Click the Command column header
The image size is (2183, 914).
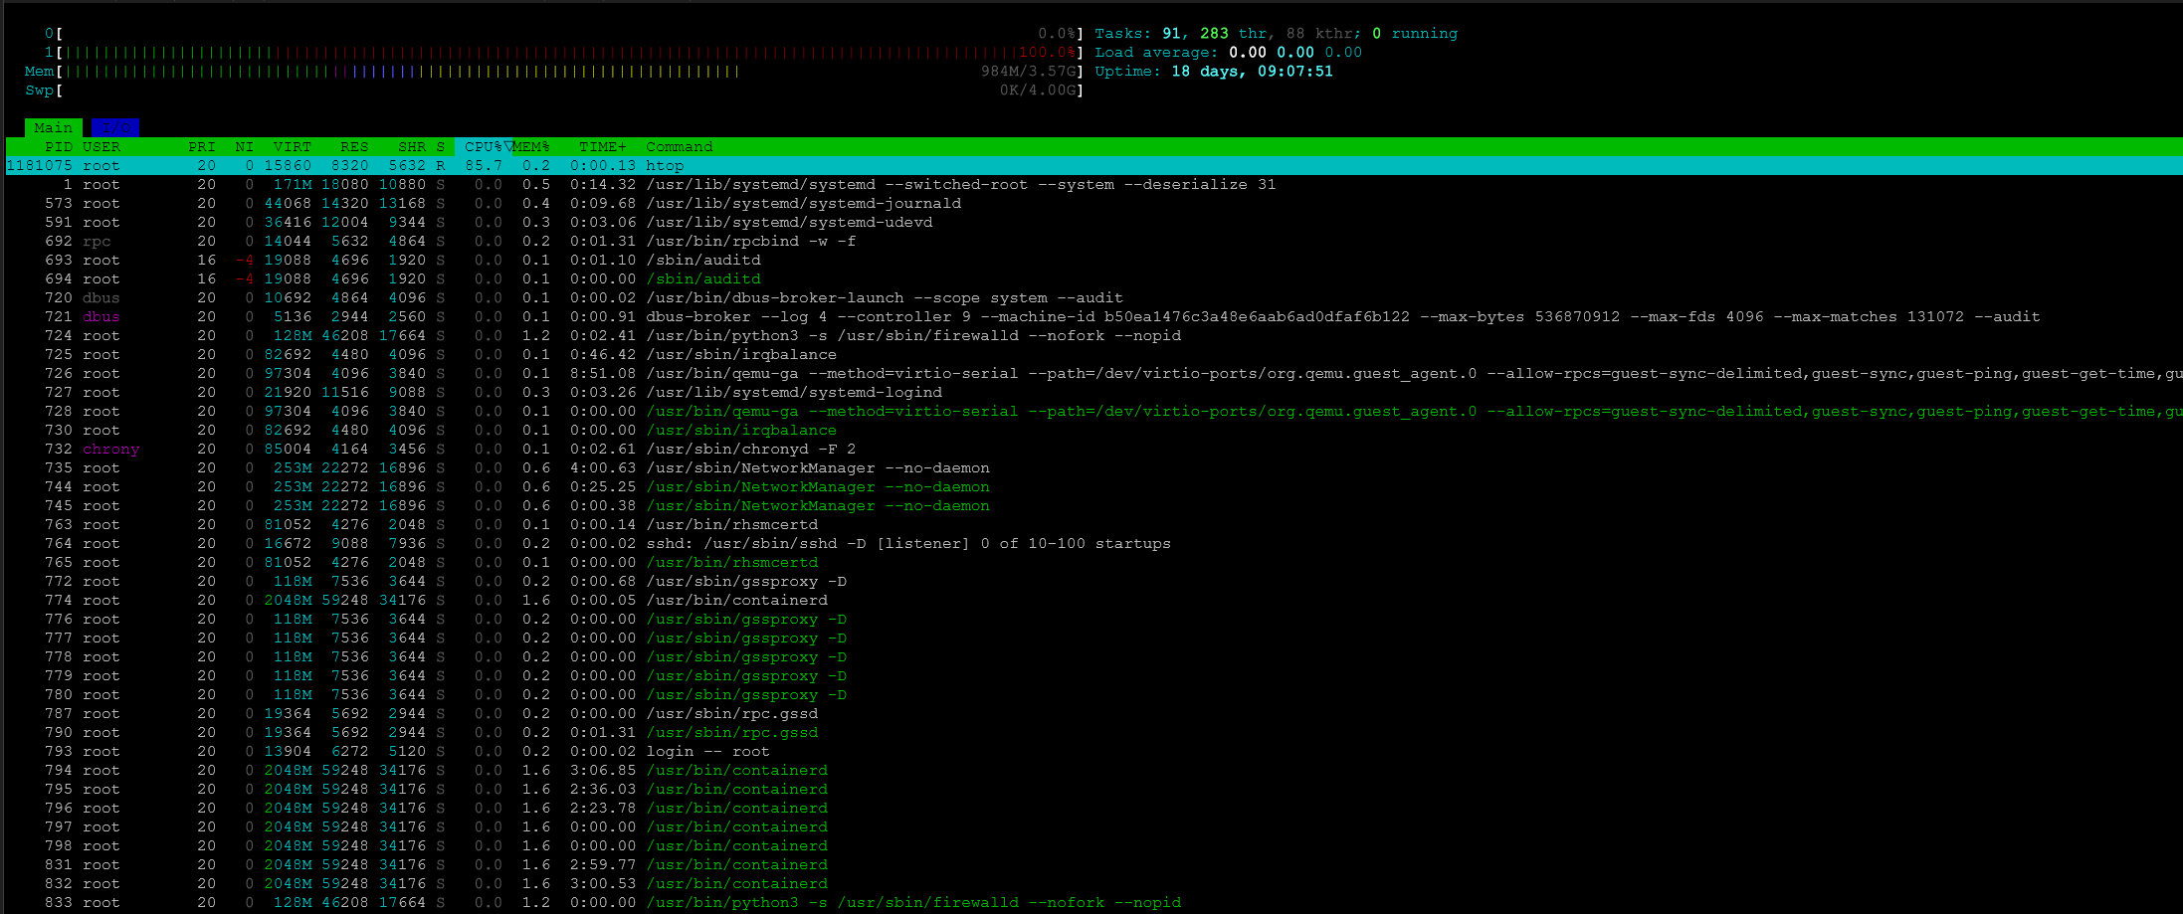point(679,146)
